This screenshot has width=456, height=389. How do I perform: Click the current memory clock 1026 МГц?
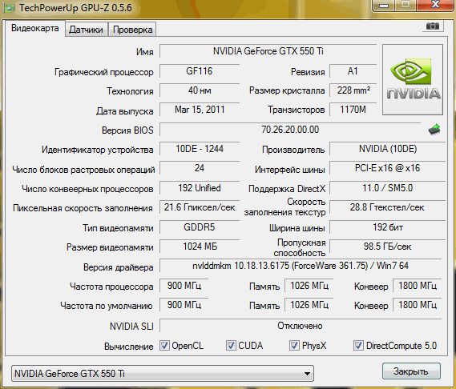coord(309,286)
